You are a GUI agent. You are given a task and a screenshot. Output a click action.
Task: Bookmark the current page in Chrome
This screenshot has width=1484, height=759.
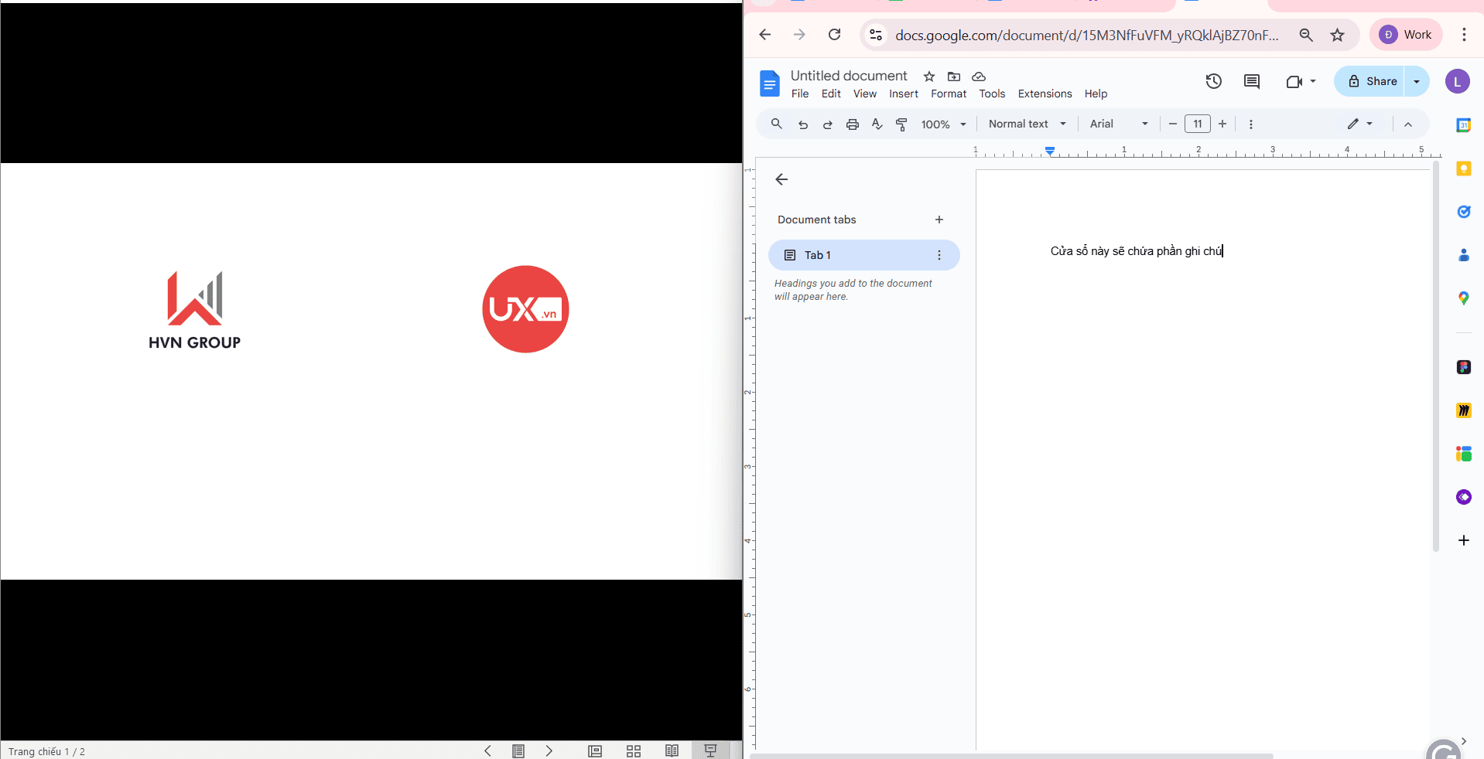[x=1338, y=35]
